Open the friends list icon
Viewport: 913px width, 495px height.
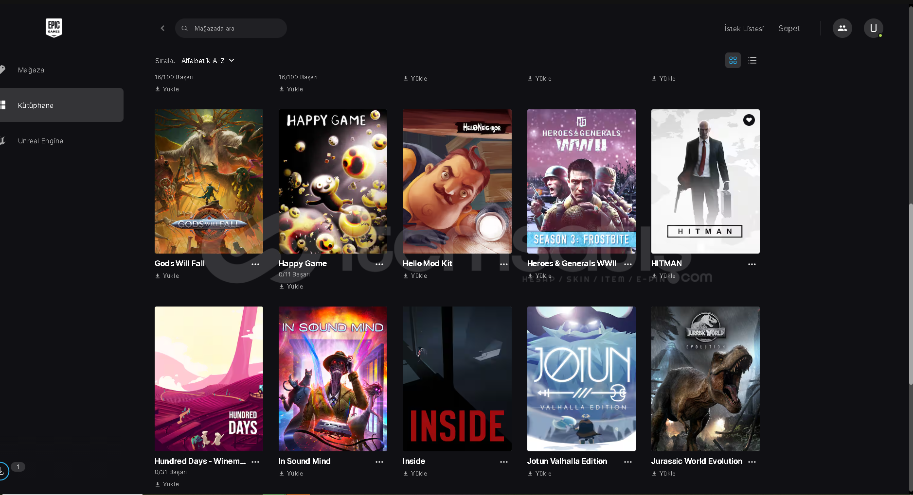click(842, 28)
